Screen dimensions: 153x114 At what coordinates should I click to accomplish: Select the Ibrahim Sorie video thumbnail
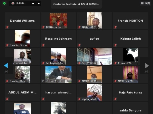[x=22, y=39]
